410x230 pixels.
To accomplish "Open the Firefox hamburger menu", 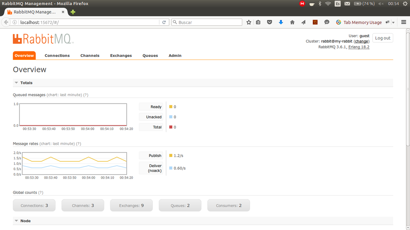I will click(404, 22).
